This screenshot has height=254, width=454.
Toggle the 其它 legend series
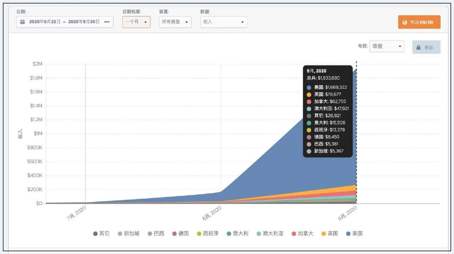(x=101, y=233)
